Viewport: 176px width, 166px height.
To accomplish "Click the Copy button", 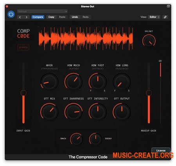I will click(51, 17).
